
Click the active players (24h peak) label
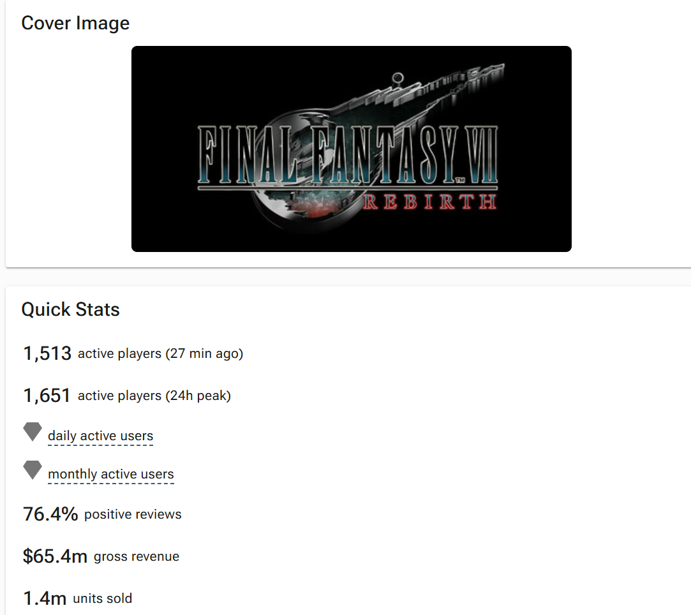(x=154, y=396)
